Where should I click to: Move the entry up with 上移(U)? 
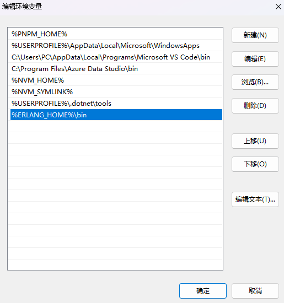click(255, 141)
